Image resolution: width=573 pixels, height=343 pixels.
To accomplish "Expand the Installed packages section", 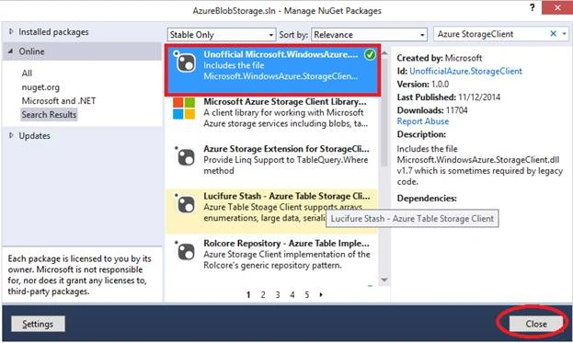I will click(11, 32).
